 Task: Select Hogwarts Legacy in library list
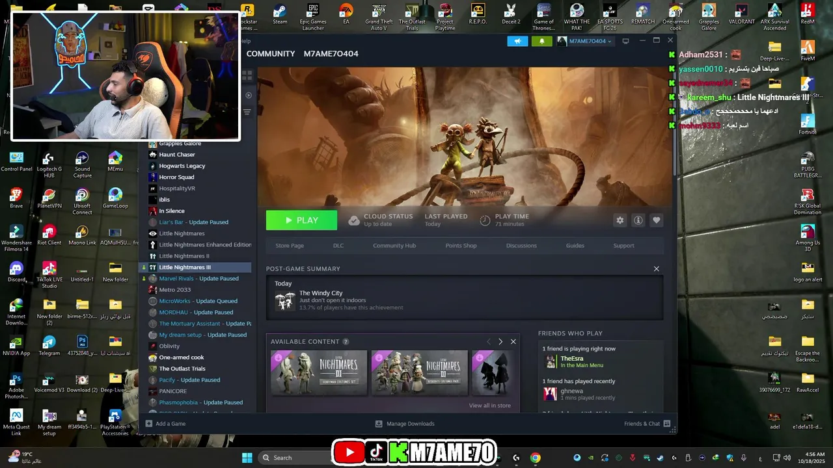coord(195,166)
